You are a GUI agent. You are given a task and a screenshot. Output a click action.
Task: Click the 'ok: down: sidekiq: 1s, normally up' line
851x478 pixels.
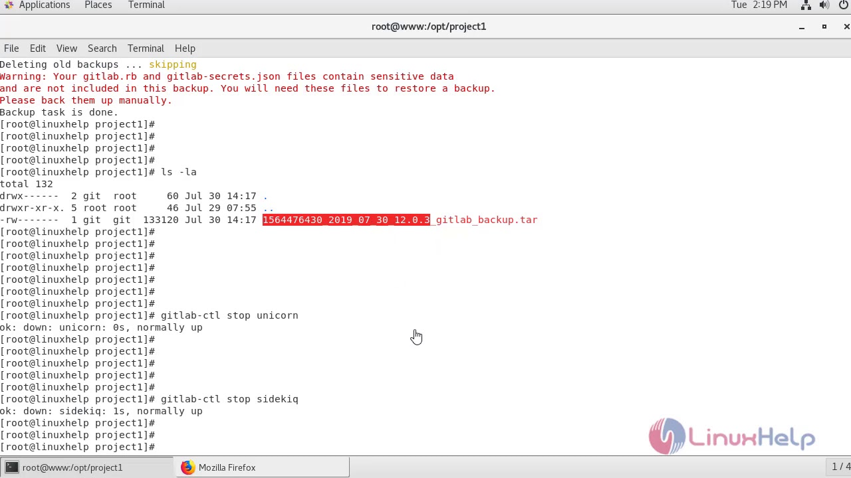101,411
